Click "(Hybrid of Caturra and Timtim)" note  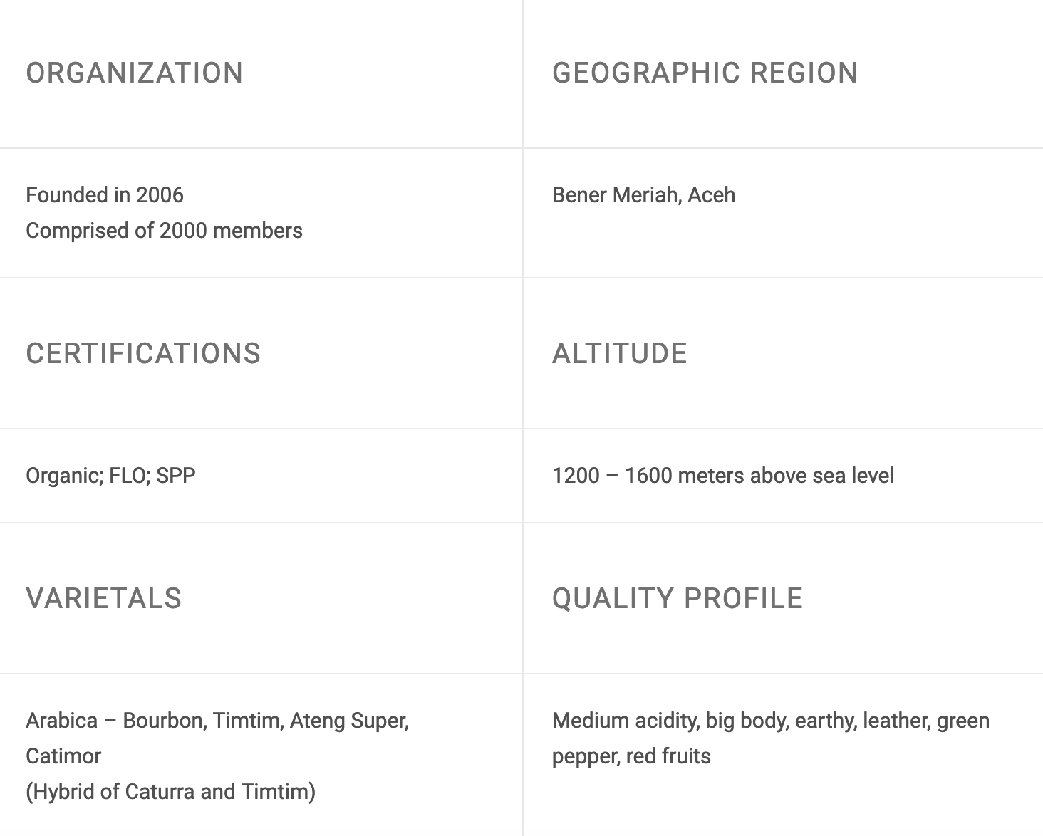(x=170, y=792)
